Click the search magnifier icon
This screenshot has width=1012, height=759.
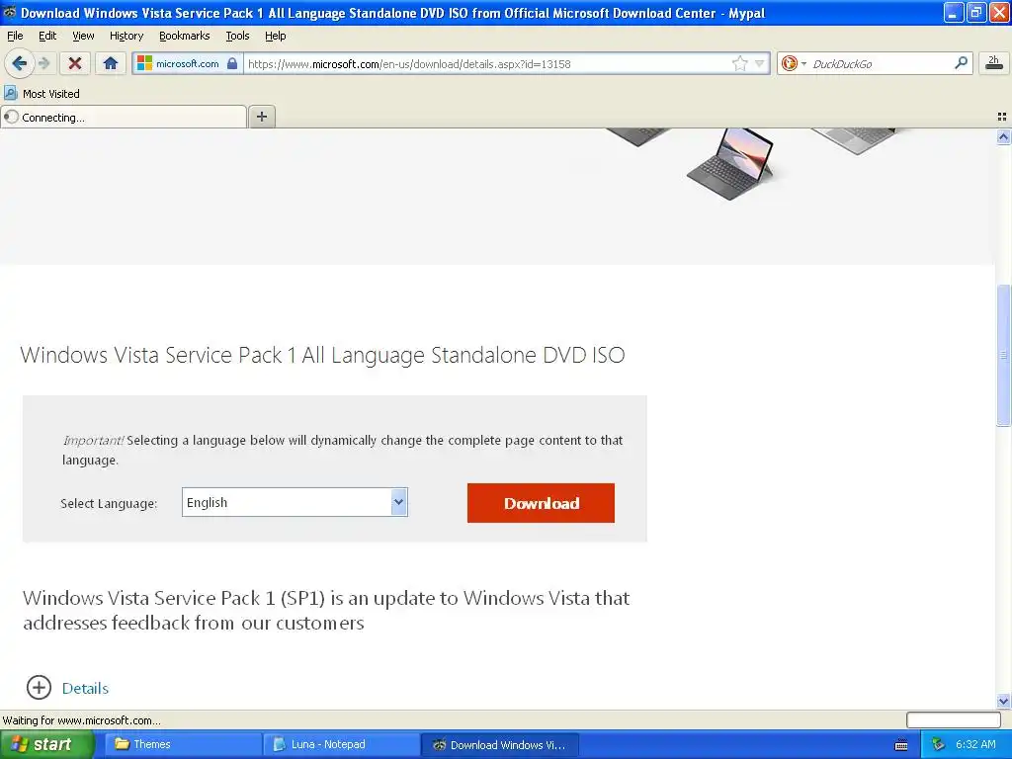click(x=961, y=62)
